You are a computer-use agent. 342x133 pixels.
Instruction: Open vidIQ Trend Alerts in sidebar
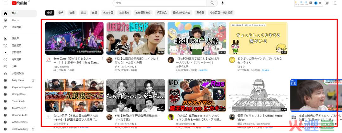pos(19,101)
